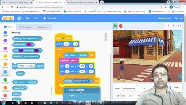Select the Operators block category

click(x=5, y=81)
